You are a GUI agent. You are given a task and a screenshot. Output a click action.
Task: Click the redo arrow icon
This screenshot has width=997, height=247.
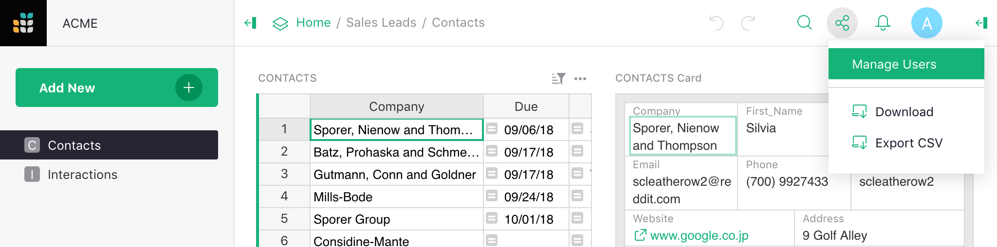(x=748, y=23)
